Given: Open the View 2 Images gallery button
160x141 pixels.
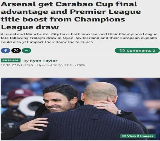Looking at the screenshot, I should coord(138,136).
